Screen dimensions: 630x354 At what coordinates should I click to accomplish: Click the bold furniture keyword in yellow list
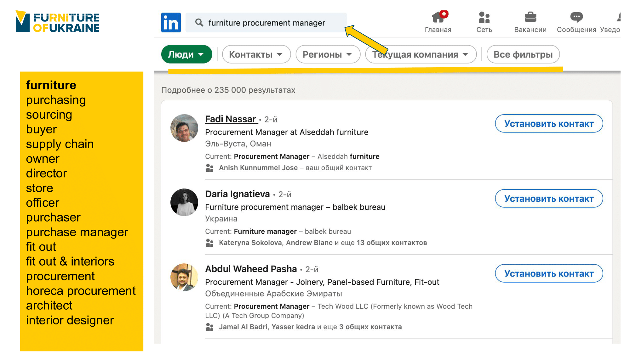(51, 85)
